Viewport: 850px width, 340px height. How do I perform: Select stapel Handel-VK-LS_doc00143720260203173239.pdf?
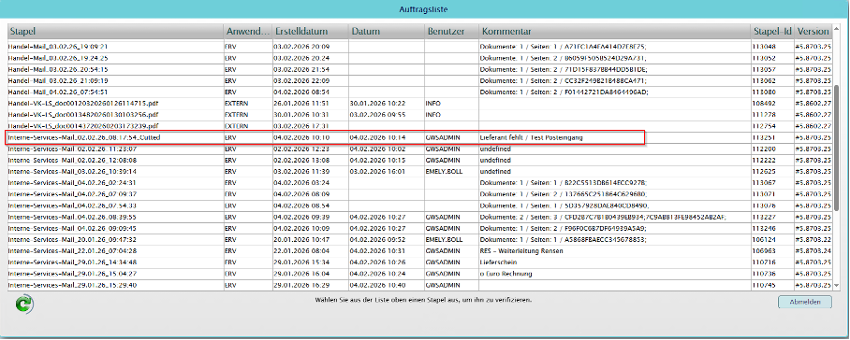(x=83, y=126)
